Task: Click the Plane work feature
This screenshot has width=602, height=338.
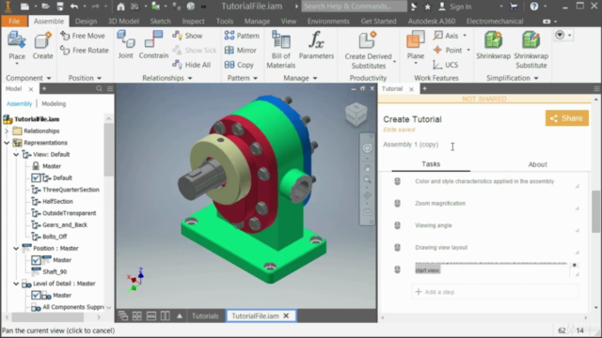Action: coord(416,46)
